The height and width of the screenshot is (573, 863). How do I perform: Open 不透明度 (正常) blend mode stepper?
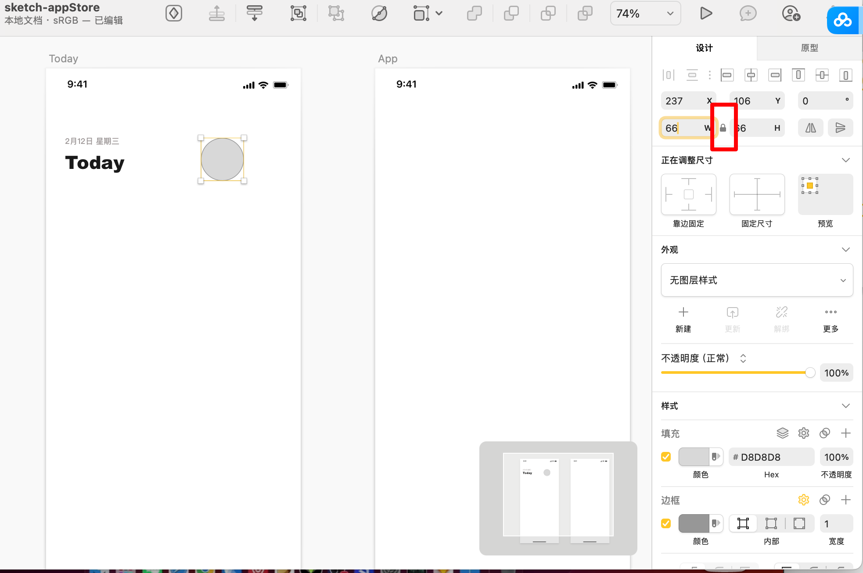click(743, 358)
